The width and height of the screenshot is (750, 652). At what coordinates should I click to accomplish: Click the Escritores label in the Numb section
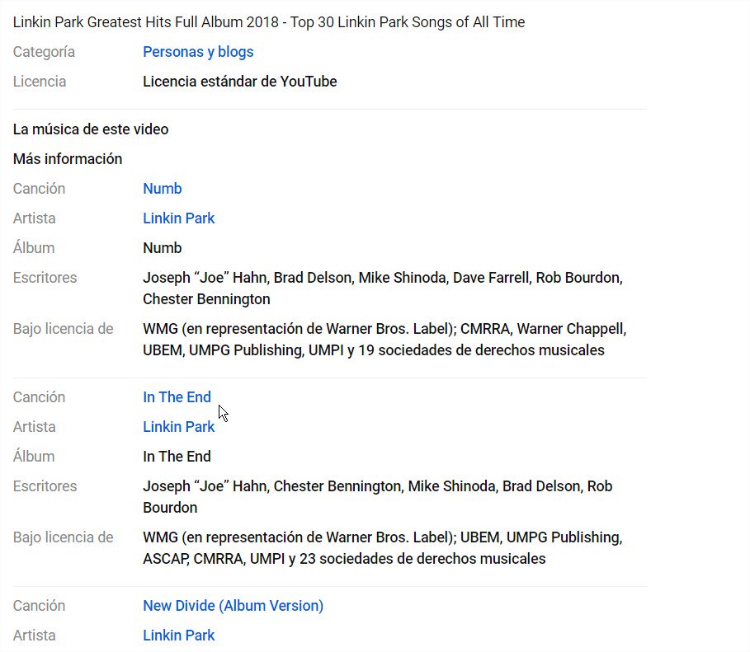45,277
